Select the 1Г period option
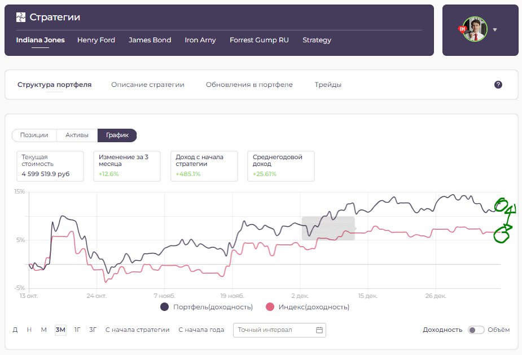 (x=77, y=330)
